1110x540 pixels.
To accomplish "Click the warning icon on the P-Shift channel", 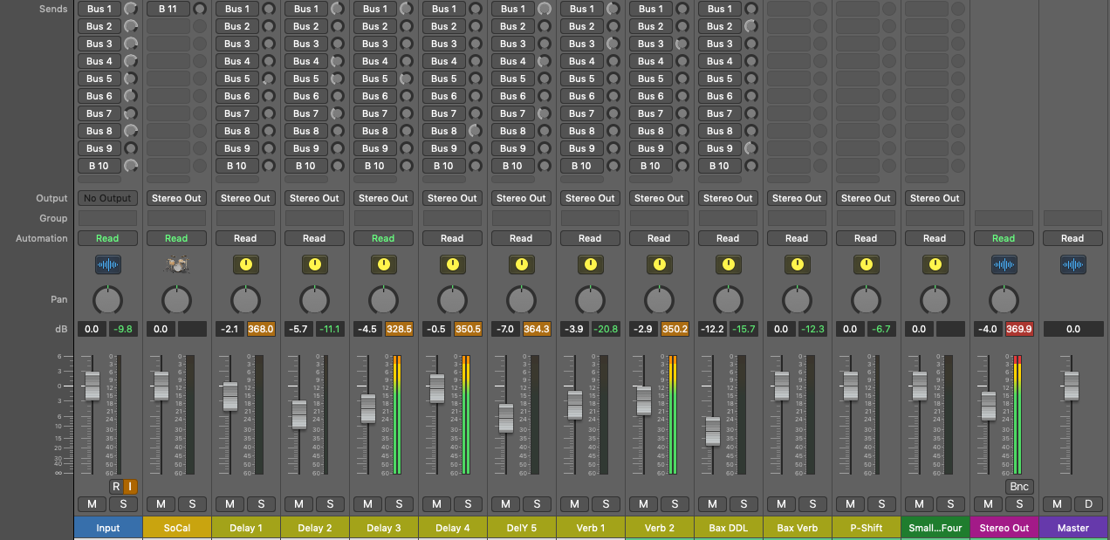I will (x=866, y=264).
